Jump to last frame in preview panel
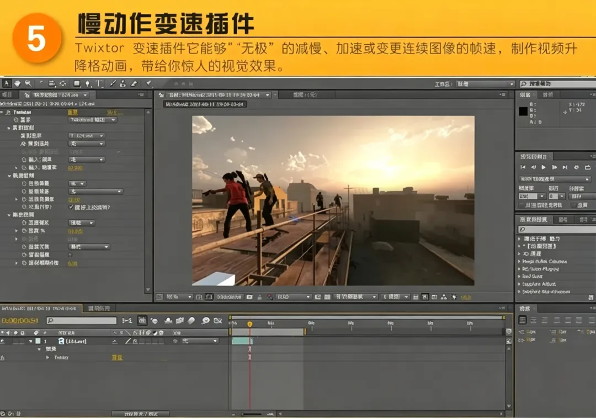 (565, 167)
